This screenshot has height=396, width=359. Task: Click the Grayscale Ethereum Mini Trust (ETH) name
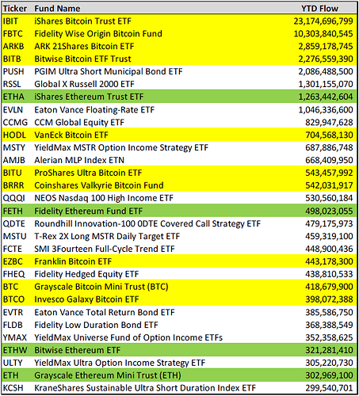pos(108,375)
